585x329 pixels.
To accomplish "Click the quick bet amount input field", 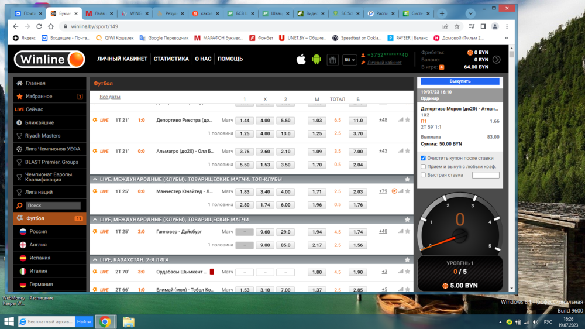I will tap(486, 175).
